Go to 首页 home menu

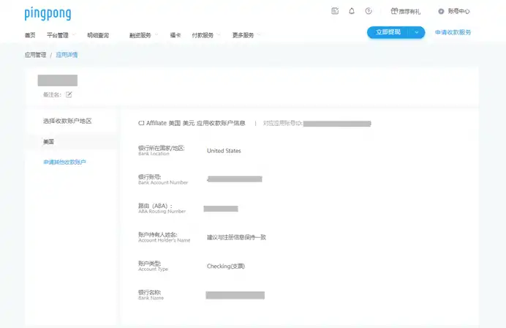coord(30,35)
